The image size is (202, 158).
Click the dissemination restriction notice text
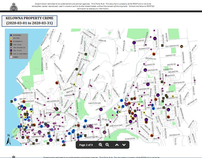(93, 6)
